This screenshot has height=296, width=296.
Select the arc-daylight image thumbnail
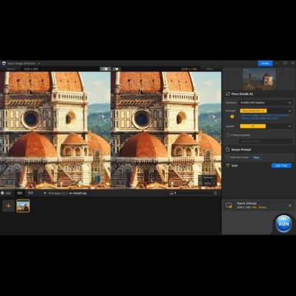tap(23, 206)
